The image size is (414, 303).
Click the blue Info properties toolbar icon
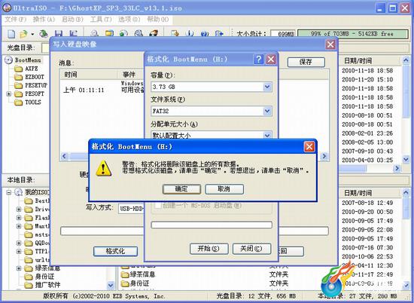[x=190, y=34]
